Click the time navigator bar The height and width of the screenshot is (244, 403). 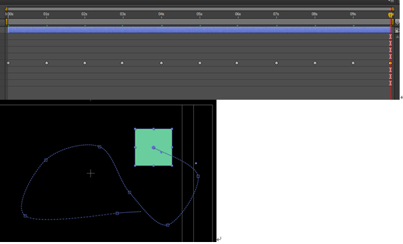tap(199, 9)
